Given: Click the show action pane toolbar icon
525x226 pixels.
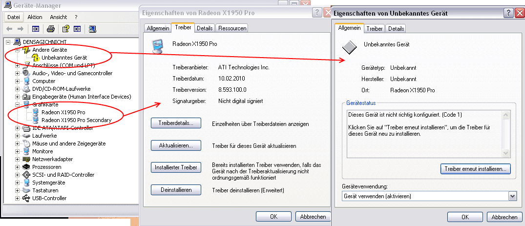Looking at the screenshot, I should 77,29.
